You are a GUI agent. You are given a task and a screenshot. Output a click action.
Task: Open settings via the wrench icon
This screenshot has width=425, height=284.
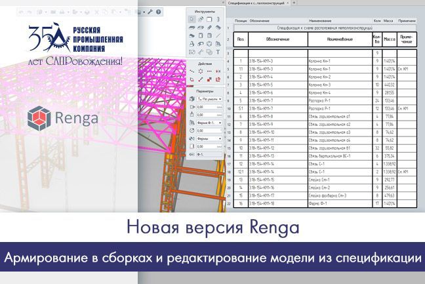150,12
